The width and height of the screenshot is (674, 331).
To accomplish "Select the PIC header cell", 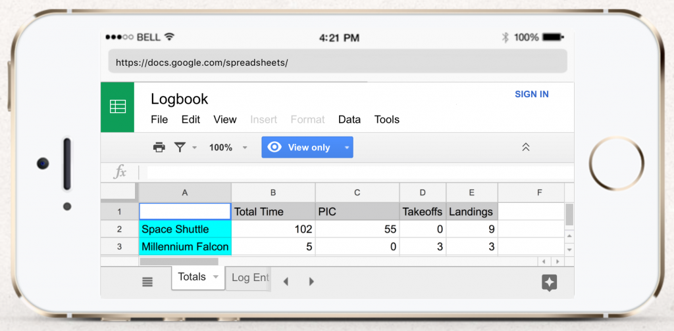I will click(357, 211).
